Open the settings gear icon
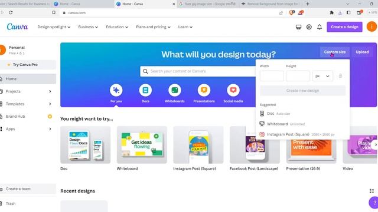This screenshot has width=378, height=212. [x=309, y=27]
